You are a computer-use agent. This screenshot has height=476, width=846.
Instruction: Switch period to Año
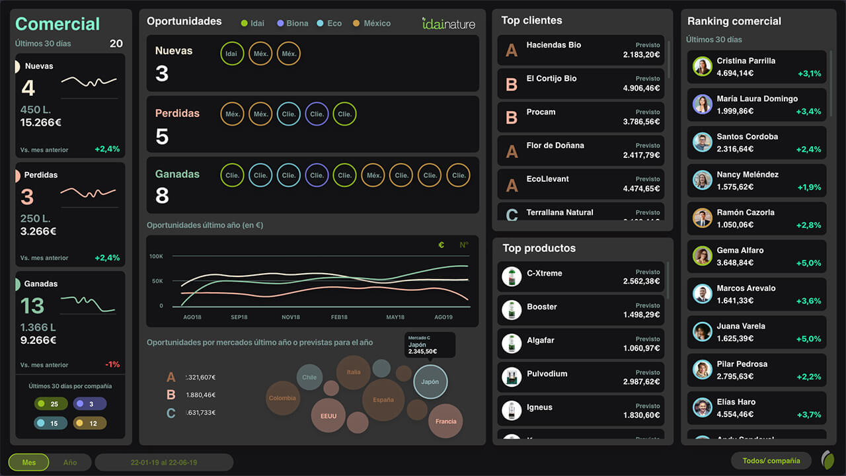click(70, 462)
